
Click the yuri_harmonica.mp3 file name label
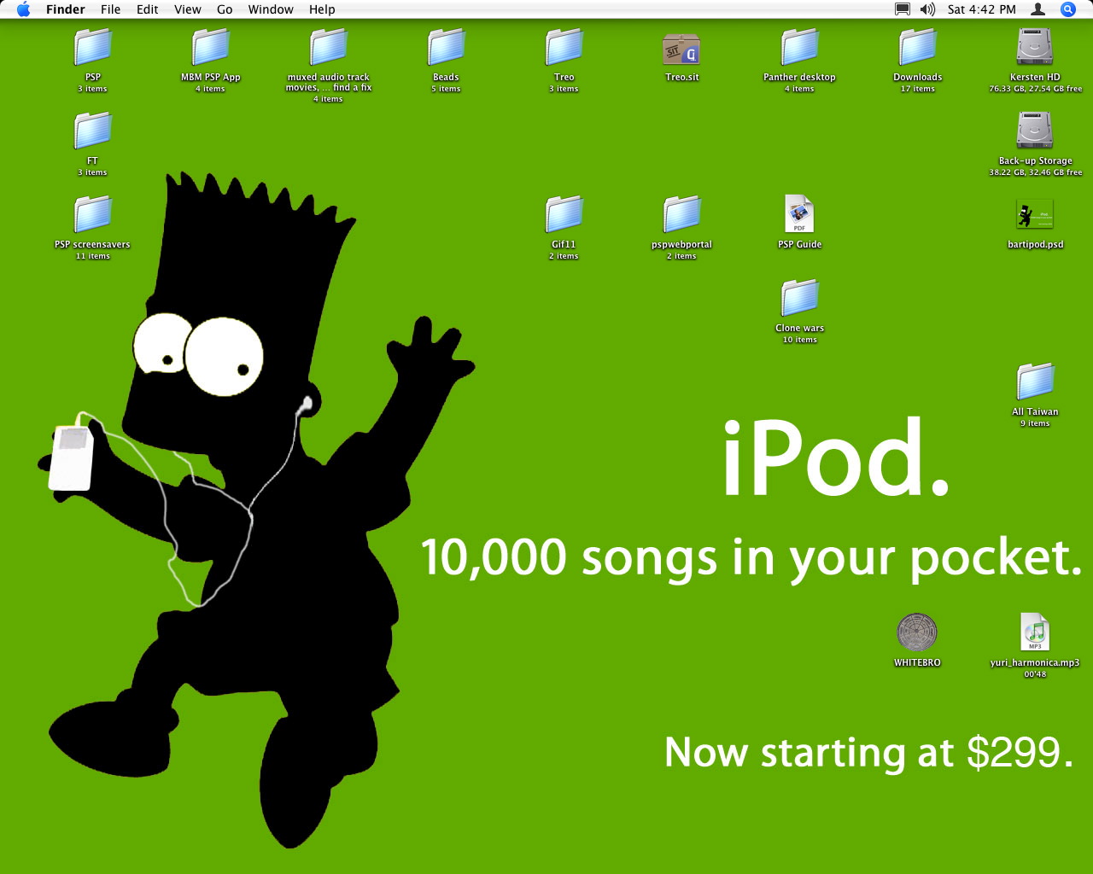[1035, 662]
